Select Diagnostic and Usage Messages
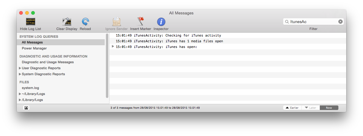The image size is (363, 136). pyautogui.click(x=48, y=62)
